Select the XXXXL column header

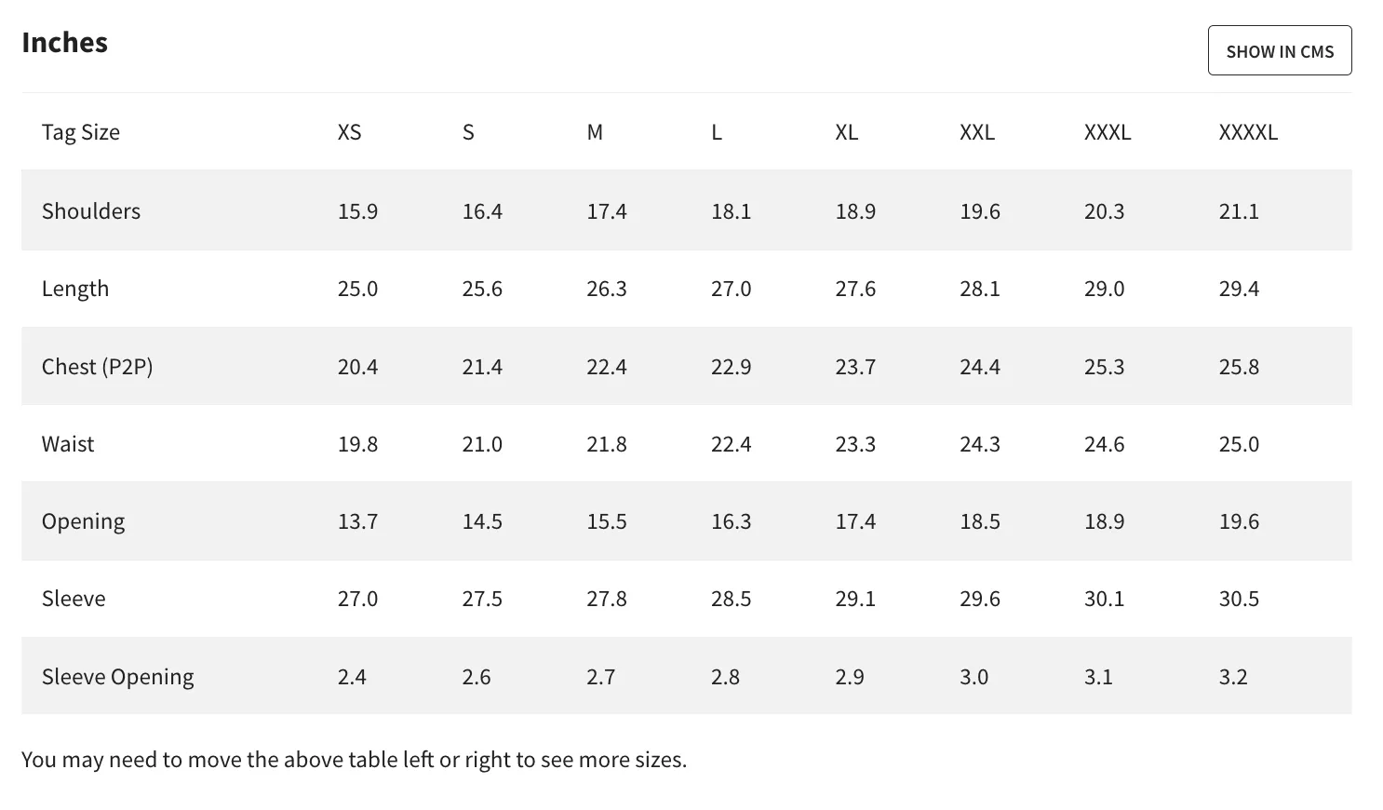click(x=1248, y=132)
